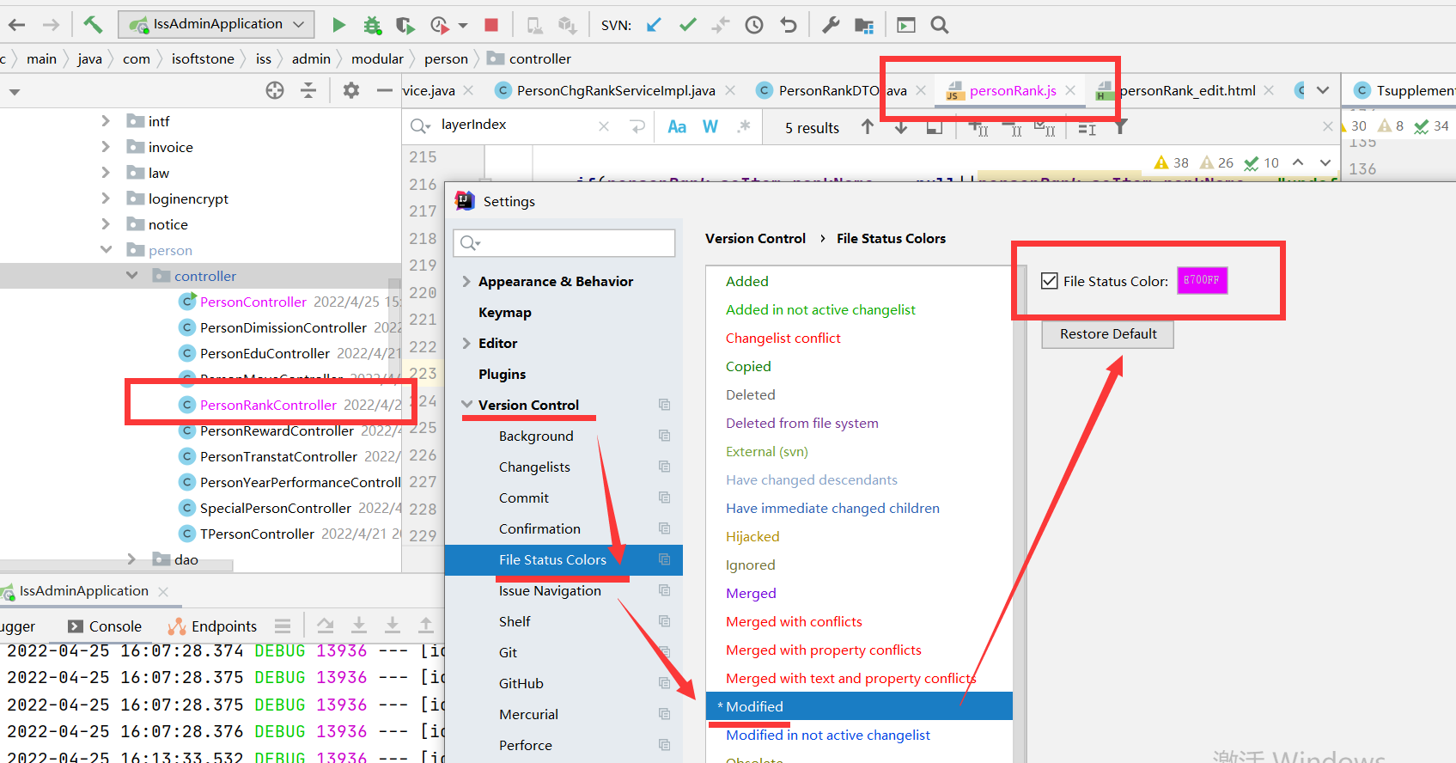Image resolution: width=1456 pixels, height=763 pixels.
Task: Jump to next occurrence down arrow in find bar
Action: 901,127
